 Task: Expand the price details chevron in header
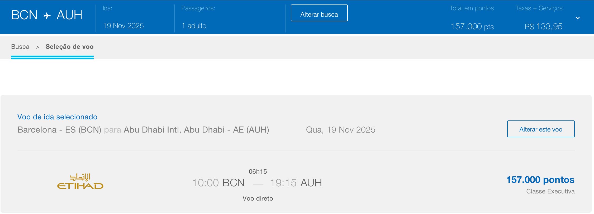pos(578,18)
